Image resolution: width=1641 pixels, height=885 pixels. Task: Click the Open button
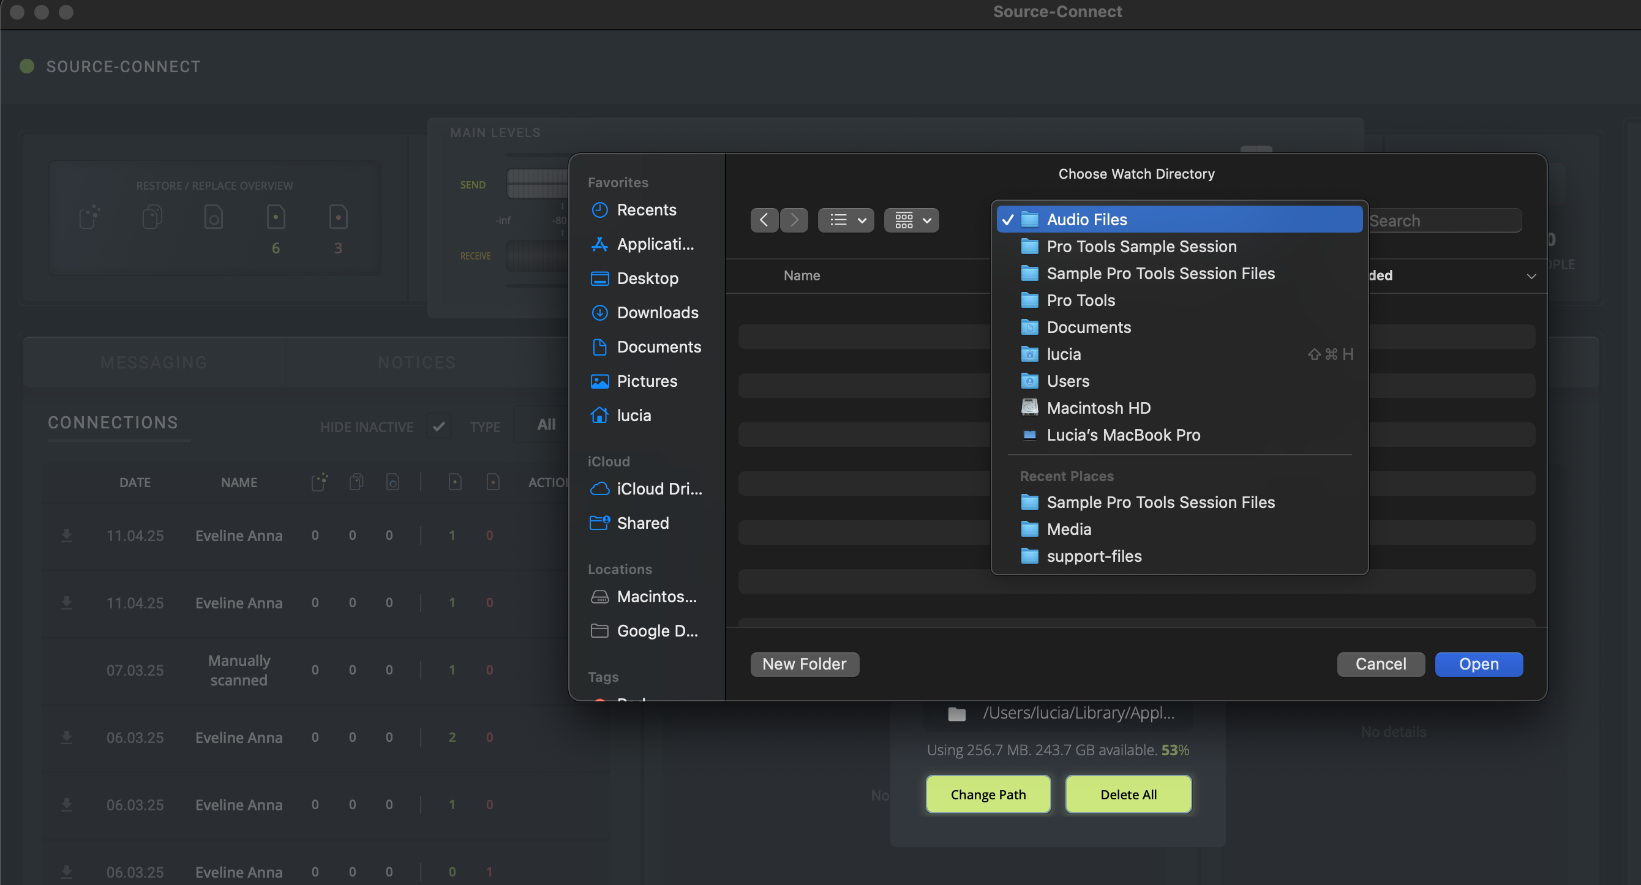point(1478,664)
